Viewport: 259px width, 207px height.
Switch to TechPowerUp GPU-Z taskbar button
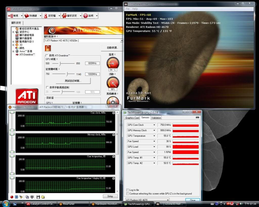tap(138, 204)
